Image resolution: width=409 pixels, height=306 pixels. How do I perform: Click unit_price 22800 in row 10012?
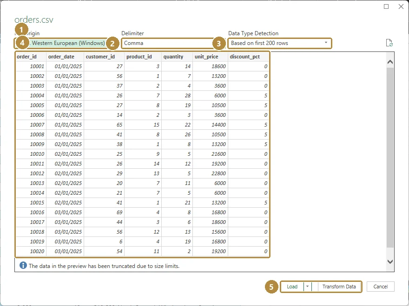(210, 173)
